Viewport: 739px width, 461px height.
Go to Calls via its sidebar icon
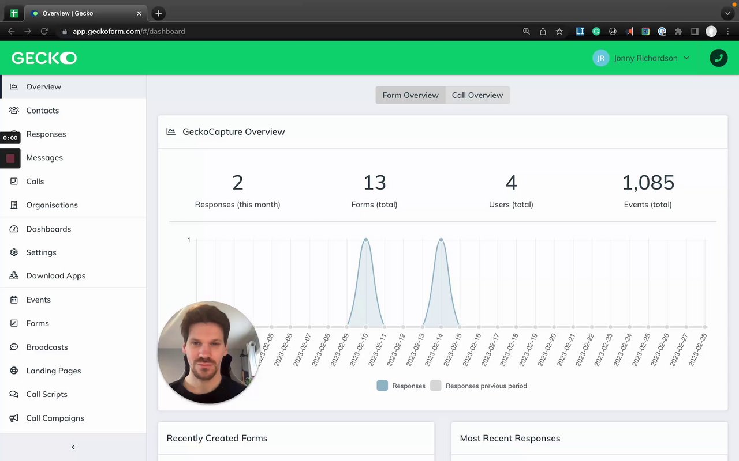click(14, 181)
